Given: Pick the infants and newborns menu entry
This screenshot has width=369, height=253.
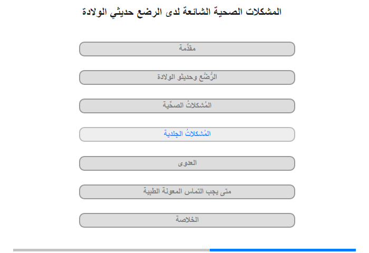Looking at the screenshot, I should (187, 77).
